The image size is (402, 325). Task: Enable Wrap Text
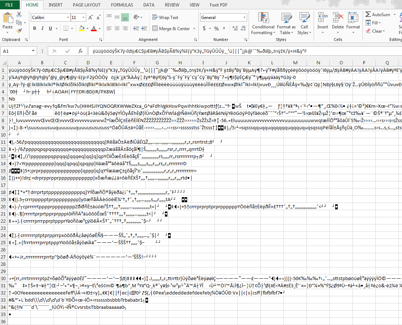pyautogui.click(x=165, y=18)
